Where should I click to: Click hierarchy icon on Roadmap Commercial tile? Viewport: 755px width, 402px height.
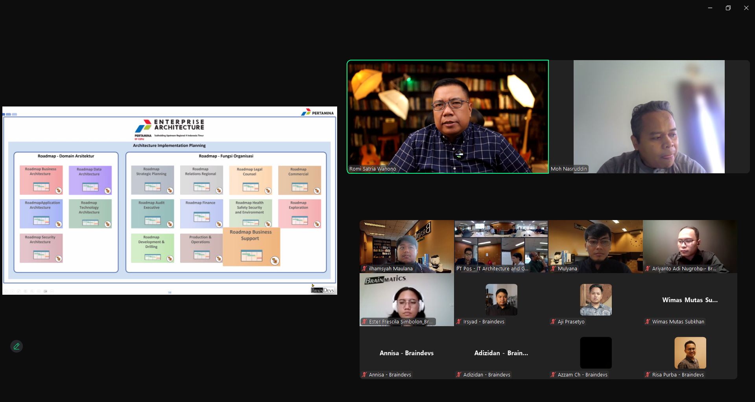pyautogui.click(x=317, y=191)
